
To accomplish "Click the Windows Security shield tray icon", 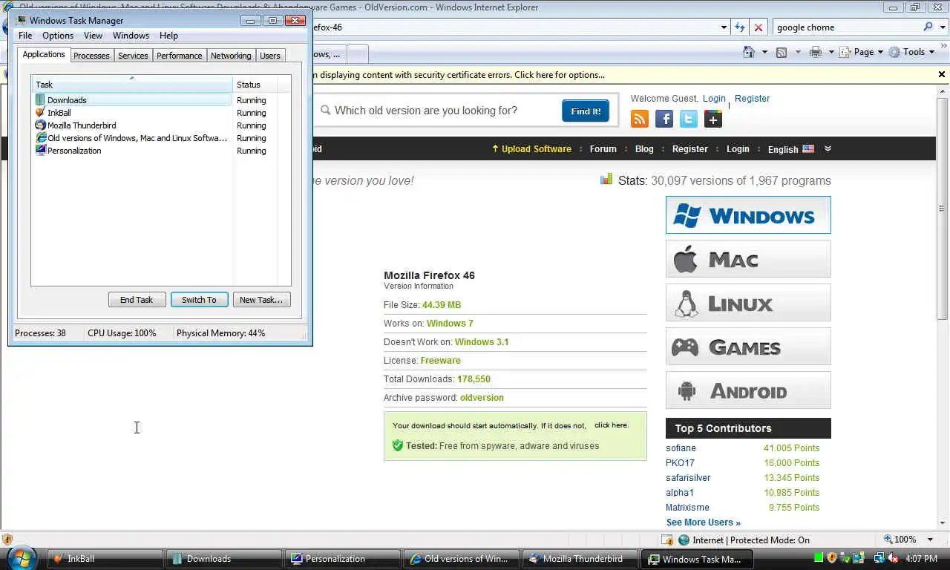I will (x=832, y=558).
